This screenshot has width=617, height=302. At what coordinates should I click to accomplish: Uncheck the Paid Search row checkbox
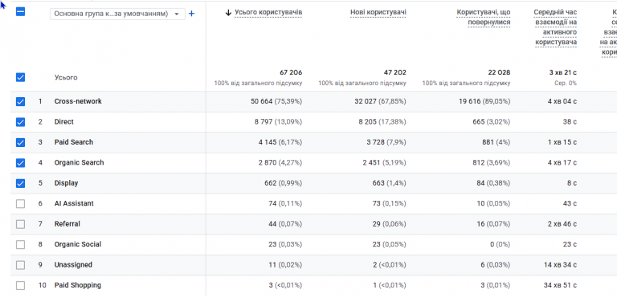coord(20,143)
